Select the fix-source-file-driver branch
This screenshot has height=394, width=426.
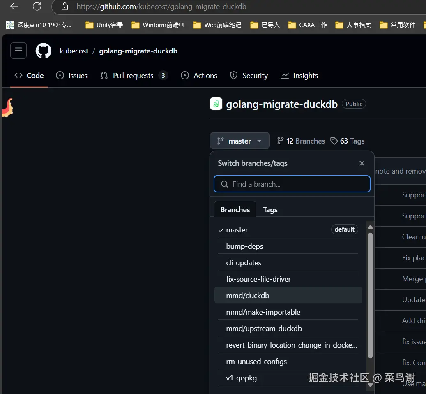(288, 279)
